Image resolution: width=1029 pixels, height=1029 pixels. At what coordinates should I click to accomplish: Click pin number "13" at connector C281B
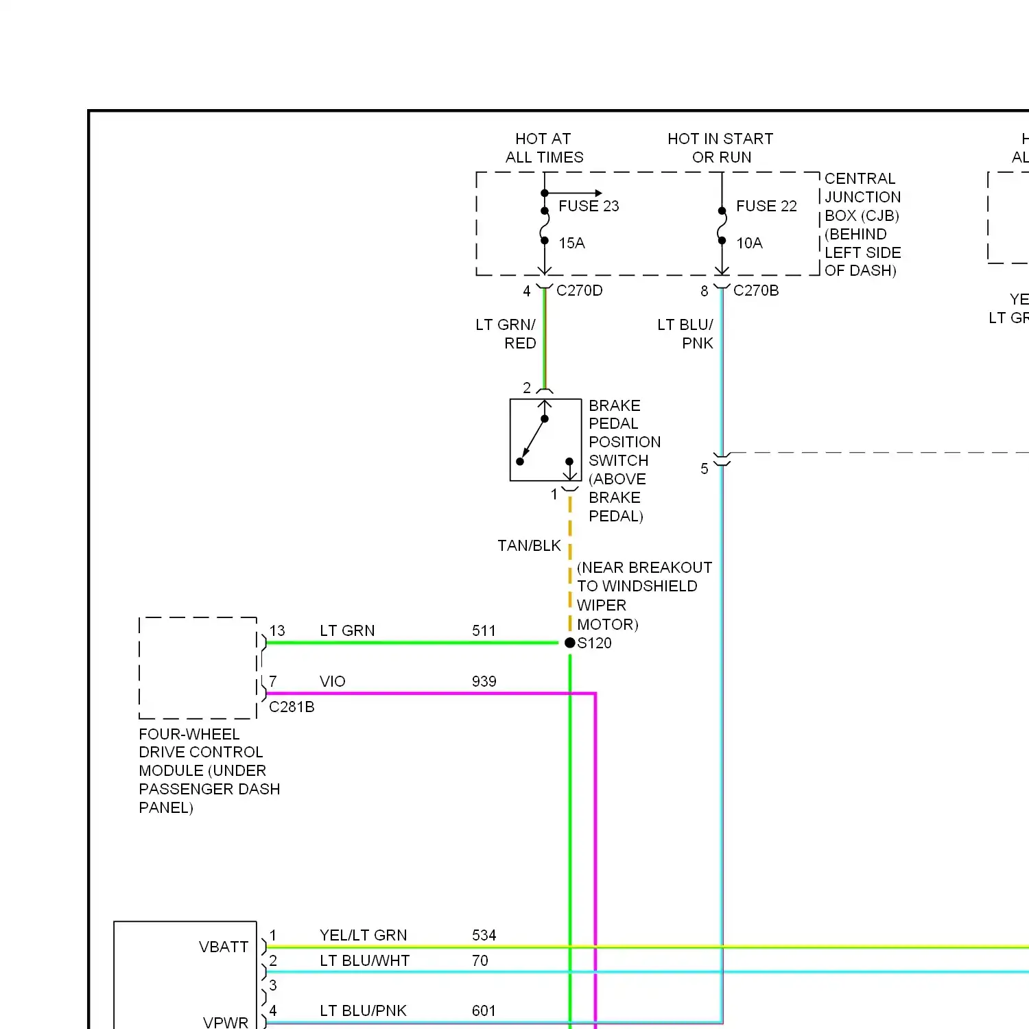277,630
